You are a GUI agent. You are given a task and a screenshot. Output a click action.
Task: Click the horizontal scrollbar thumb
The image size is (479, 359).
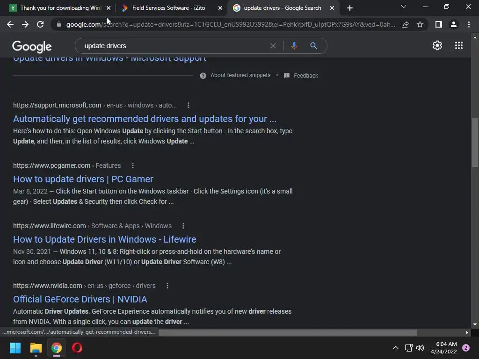[288, 332]
